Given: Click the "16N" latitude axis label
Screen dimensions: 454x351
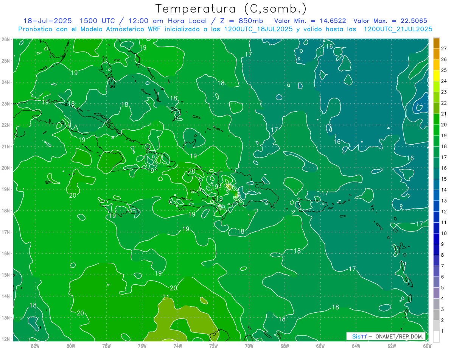Looking at the screenshot, I should pos(6,253).
